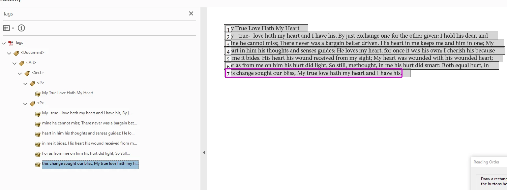Click the first <P> tag icon
Screen dimensions: 507x190
pos(32,83)
